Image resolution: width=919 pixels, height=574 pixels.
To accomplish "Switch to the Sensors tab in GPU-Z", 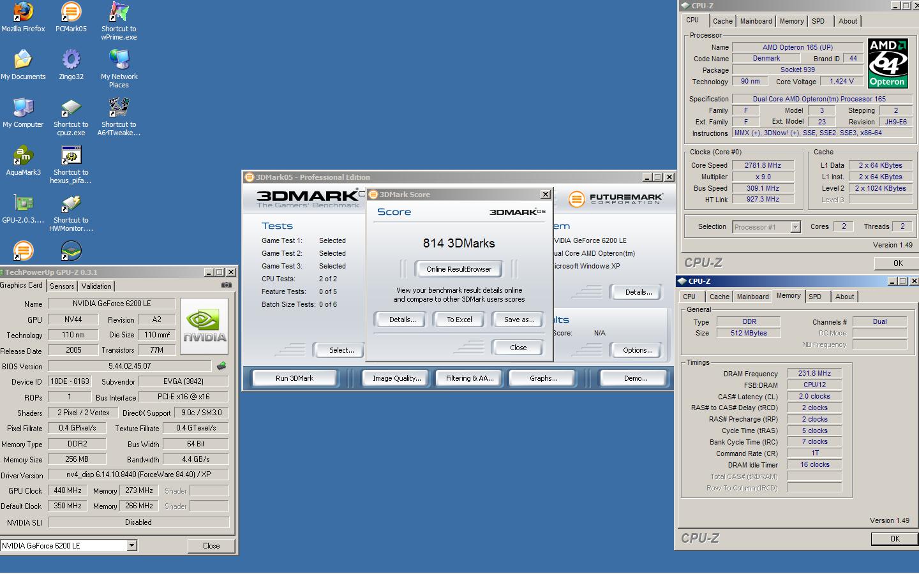I will click(62, 286).
